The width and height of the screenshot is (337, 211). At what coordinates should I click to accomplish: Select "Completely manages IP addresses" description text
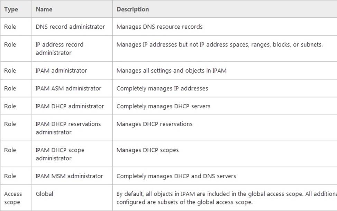pos(162,88)
